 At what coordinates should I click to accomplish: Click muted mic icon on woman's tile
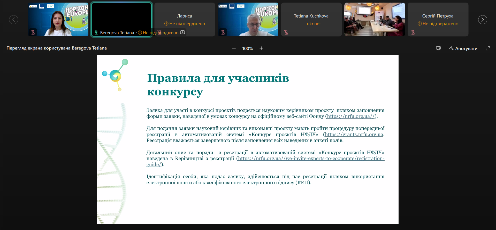(x=33, y=32)
